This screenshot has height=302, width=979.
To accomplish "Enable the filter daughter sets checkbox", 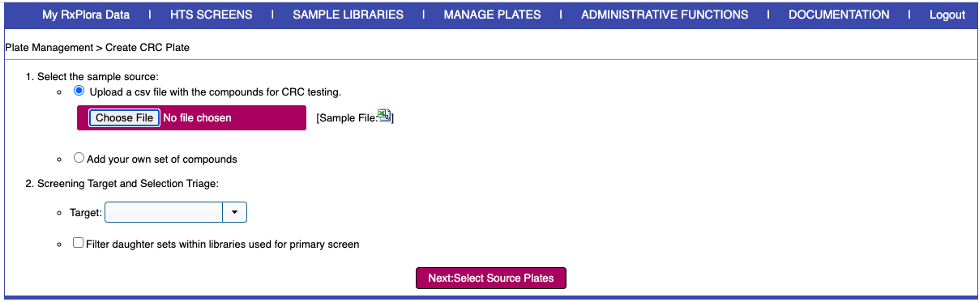I will coord(79,243).
